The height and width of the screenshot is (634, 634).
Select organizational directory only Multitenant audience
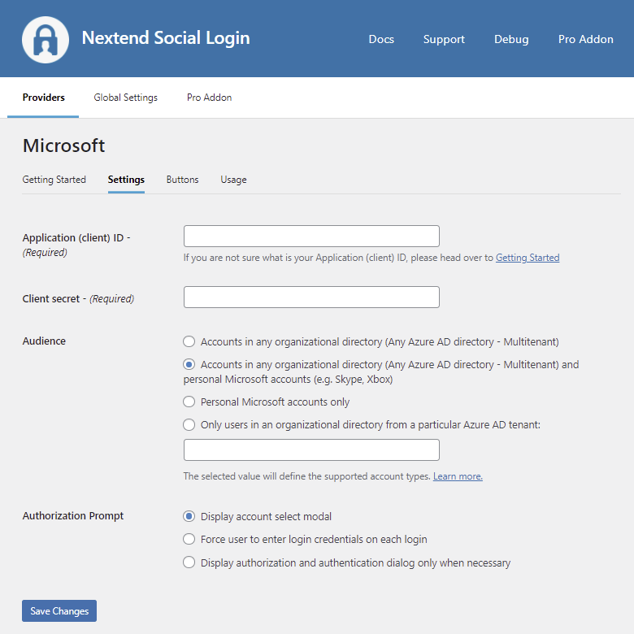189,342
